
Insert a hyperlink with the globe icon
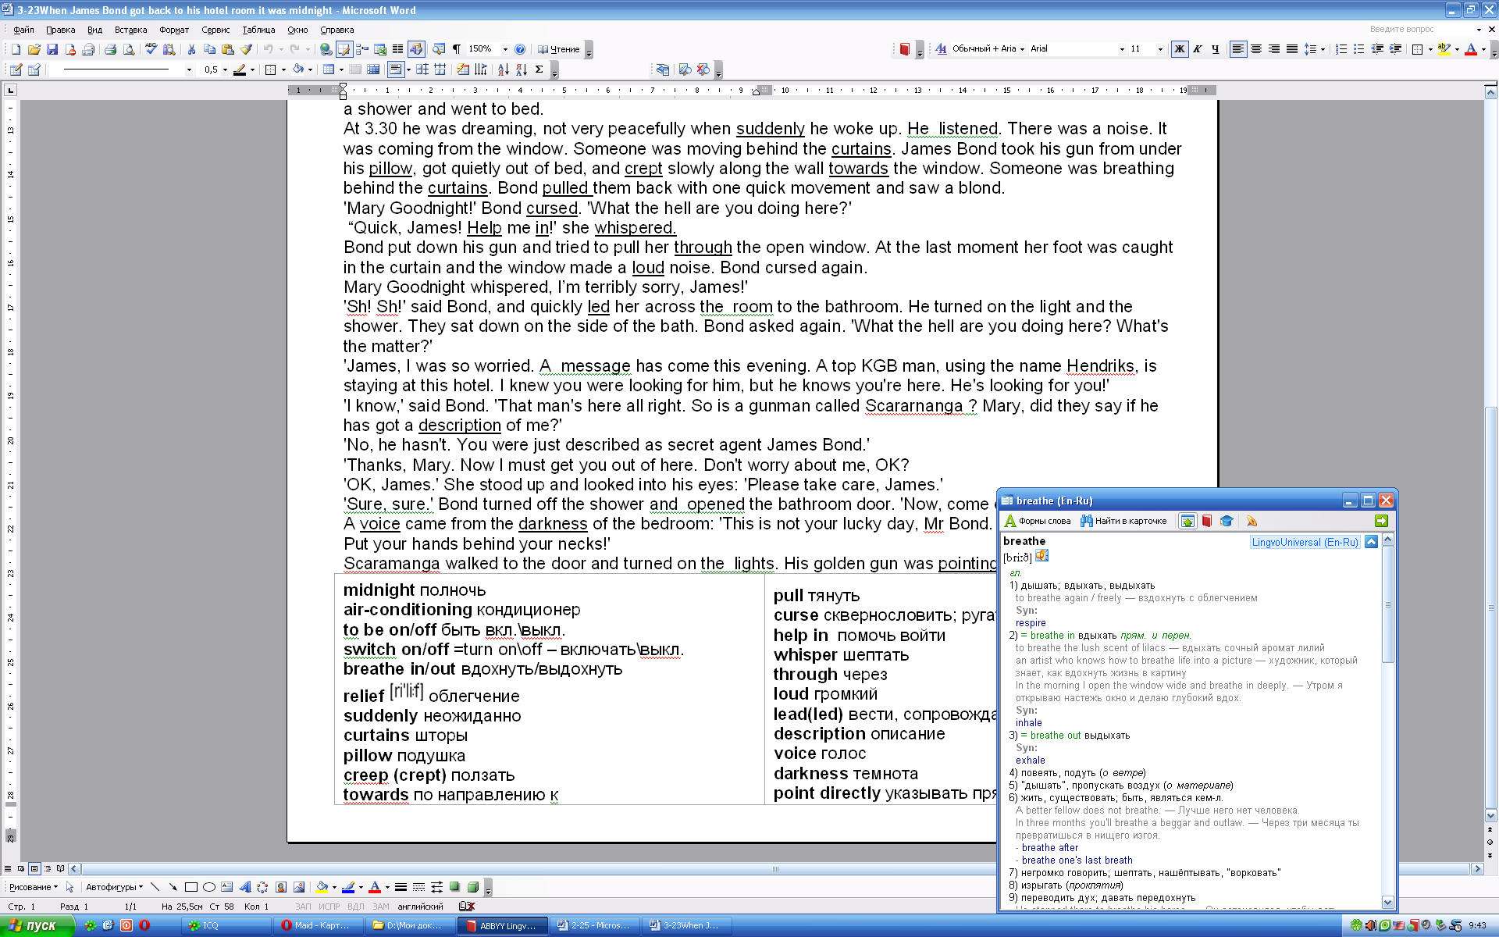pyautogui.click(x=326, y=49)
